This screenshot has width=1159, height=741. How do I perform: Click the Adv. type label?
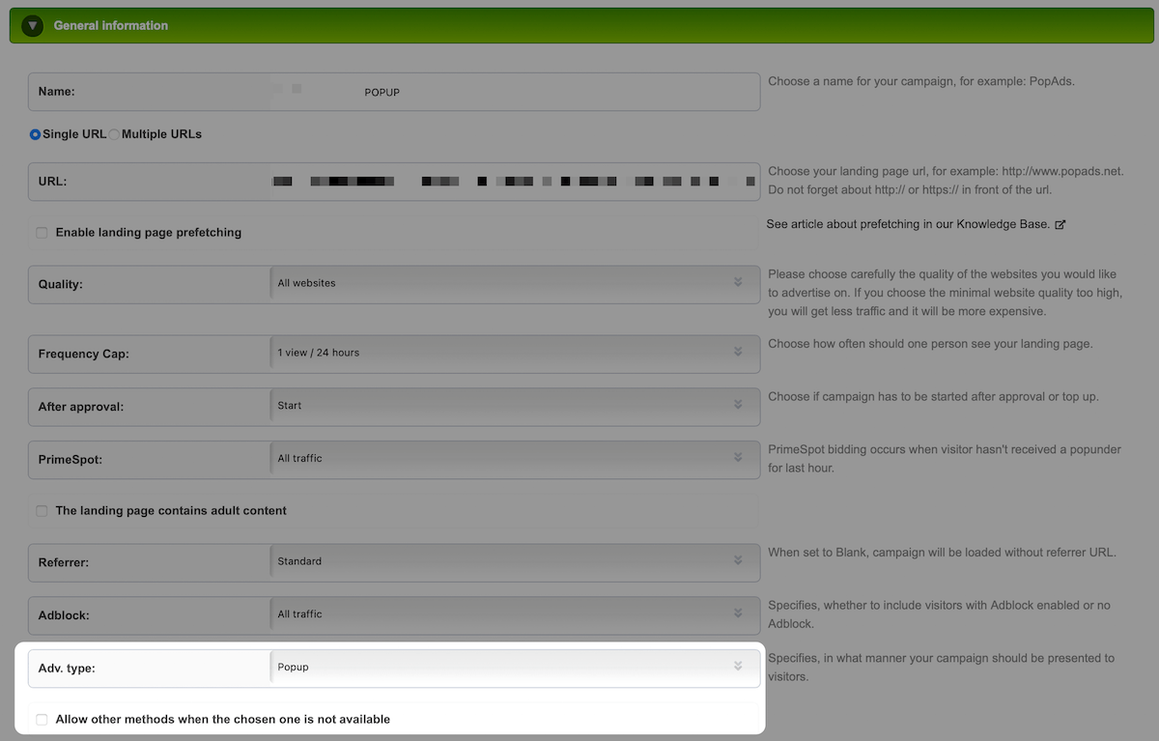click(x=67, y=668)
